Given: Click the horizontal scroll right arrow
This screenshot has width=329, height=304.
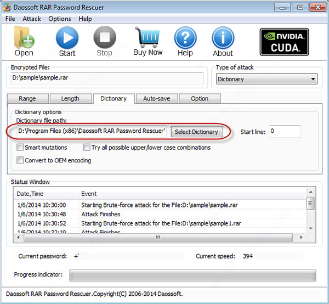Looking at the screenshot, I should [x=301, y=238].
